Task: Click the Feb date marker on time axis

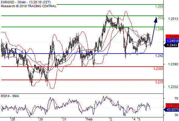Action: point(89,119)
